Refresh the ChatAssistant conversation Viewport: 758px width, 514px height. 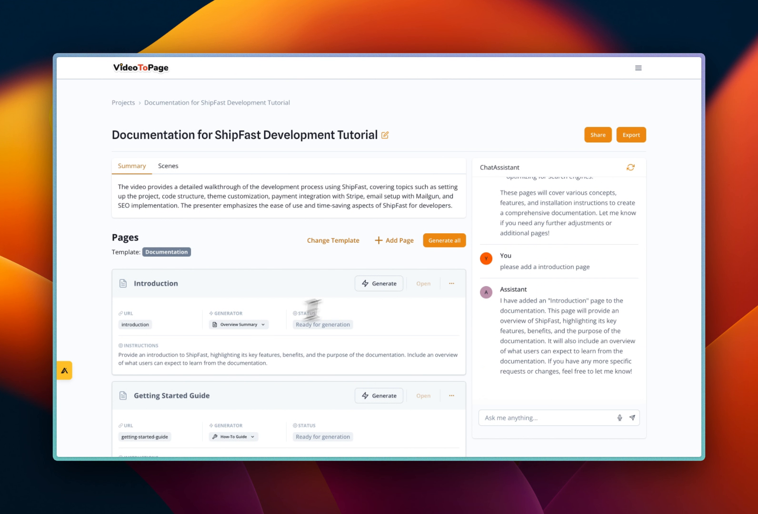click(630, 168)
